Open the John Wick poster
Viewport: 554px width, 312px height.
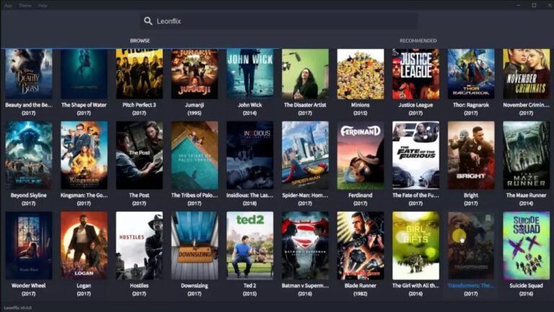click(250, 73)
